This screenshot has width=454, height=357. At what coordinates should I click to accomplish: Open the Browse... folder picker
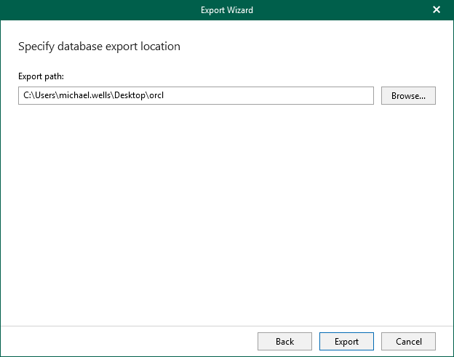(x=408, y=95)
